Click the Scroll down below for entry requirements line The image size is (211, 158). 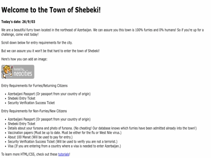coord(37,43)
